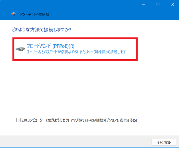Select the ブロードバンド (PPPoE)(R) connection option
Image resolution: width=179 pixels, height=148 pixels.
[75, 49]
